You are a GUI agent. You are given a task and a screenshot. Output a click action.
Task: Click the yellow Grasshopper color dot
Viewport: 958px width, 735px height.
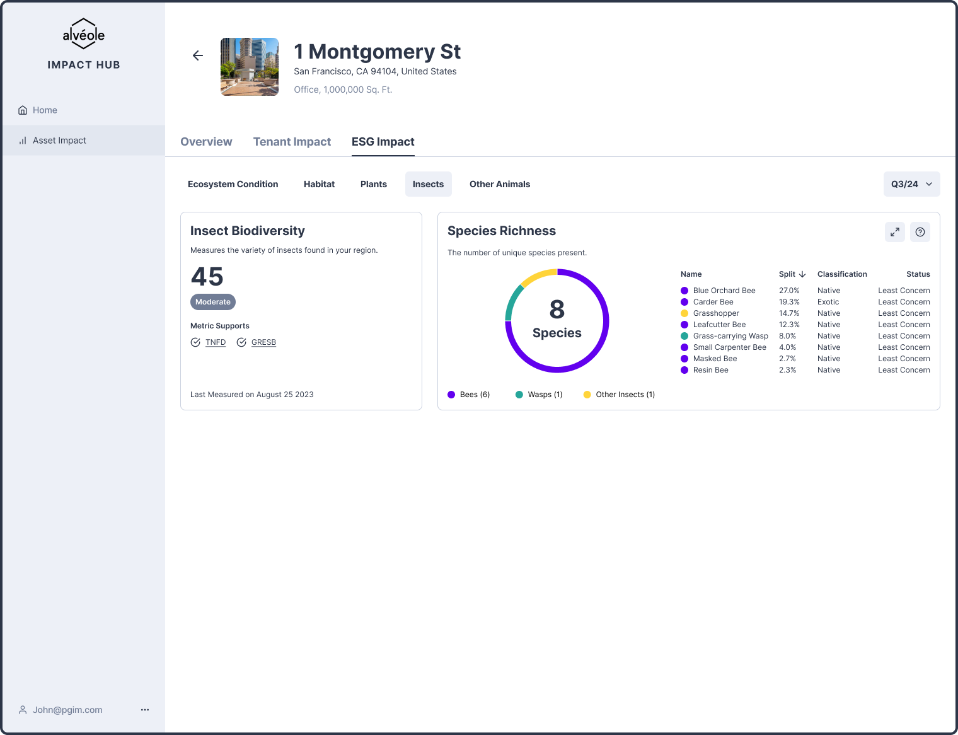coord(684,313)
